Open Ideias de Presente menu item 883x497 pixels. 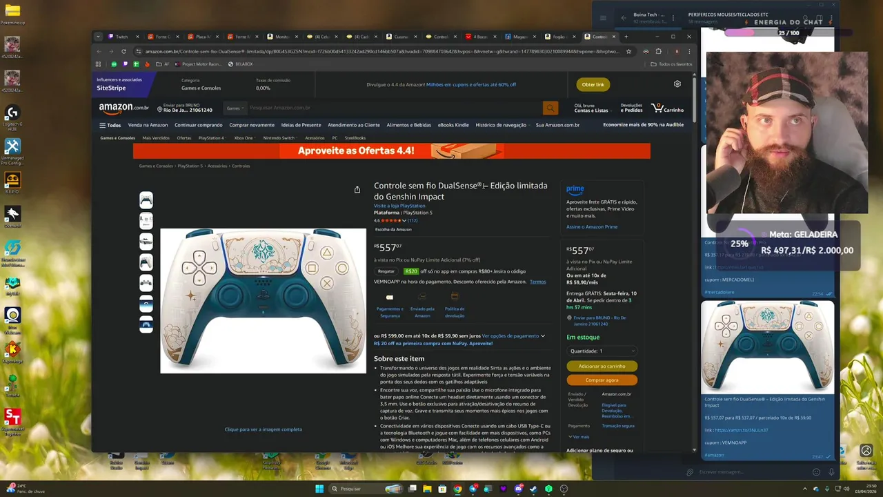(x=301, y=125)
